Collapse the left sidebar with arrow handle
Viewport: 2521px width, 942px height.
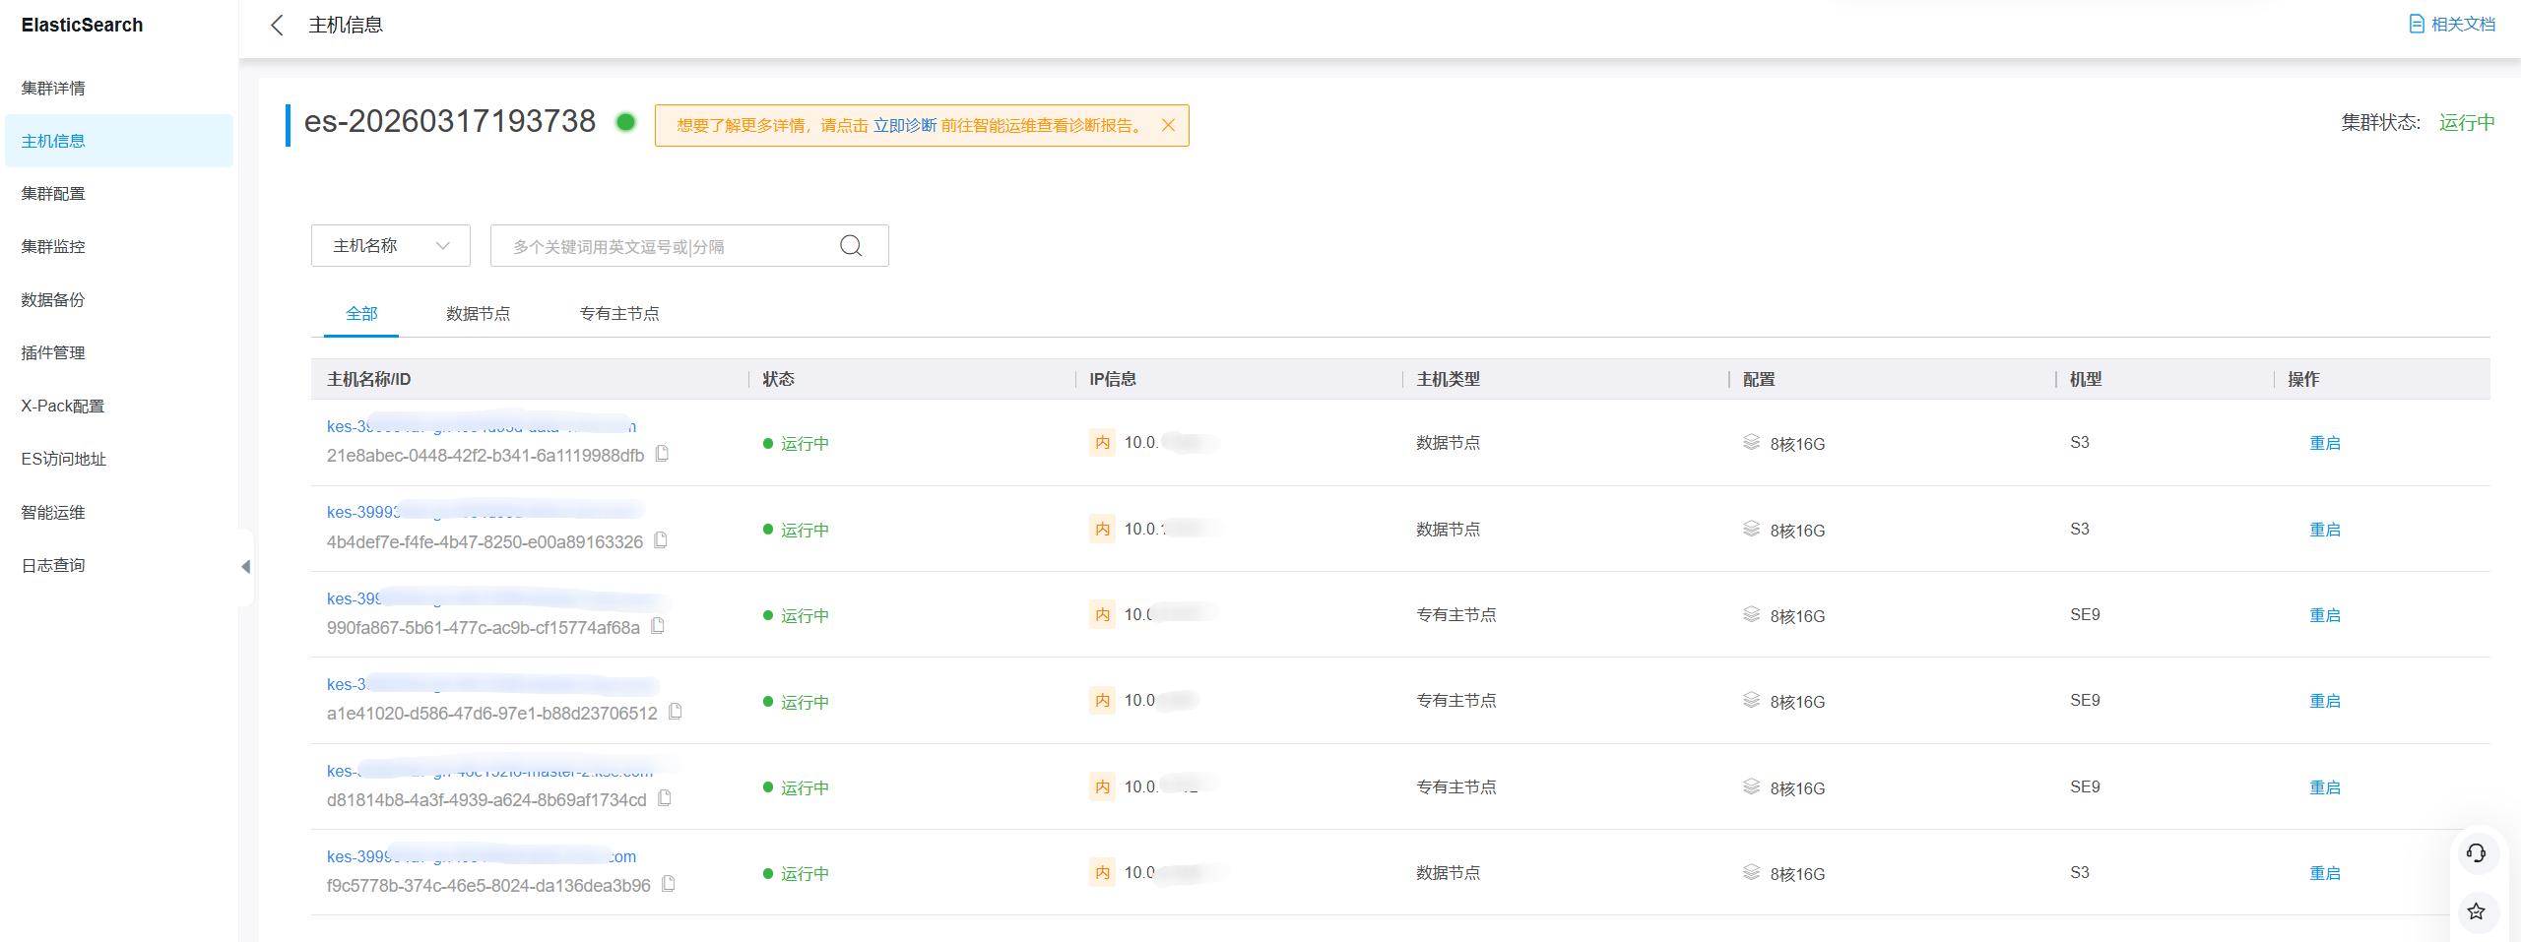245,567
